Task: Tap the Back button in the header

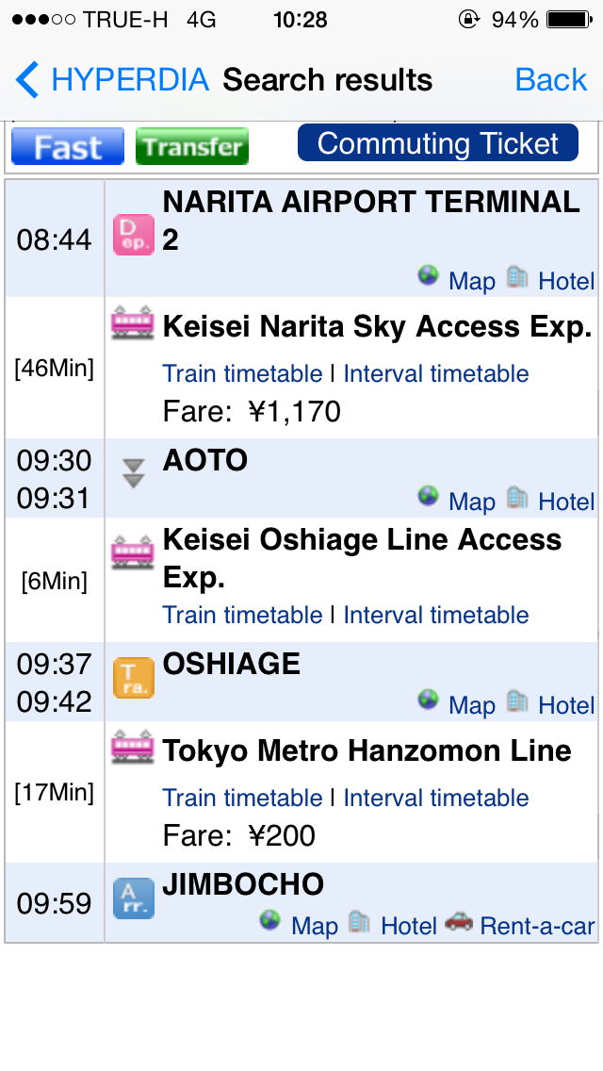Action: click(x=550, y=80)
